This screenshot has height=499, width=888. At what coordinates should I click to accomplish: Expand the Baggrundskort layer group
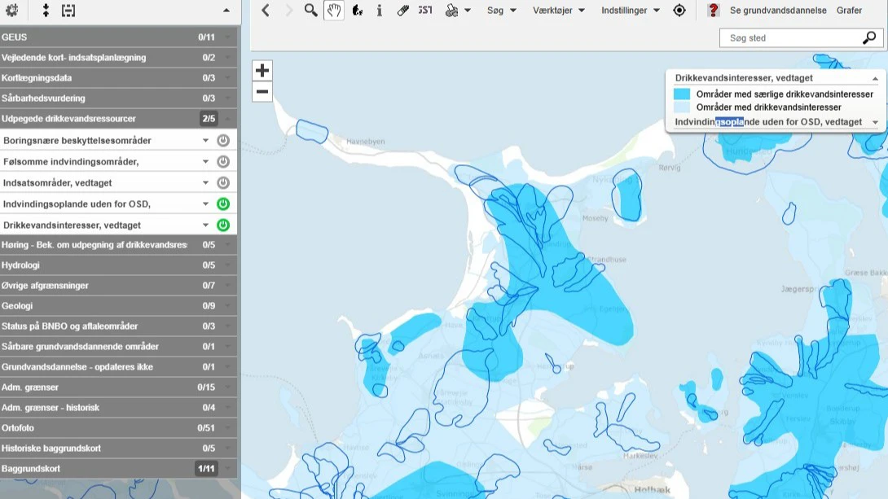pos(227,469)
